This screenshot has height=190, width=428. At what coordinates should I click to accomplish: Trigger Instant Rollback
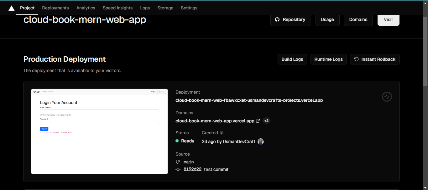374,59
